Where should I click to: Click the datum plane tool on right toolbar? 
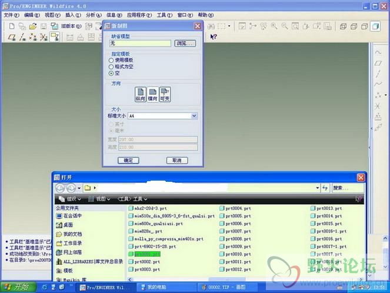point(378,63)
